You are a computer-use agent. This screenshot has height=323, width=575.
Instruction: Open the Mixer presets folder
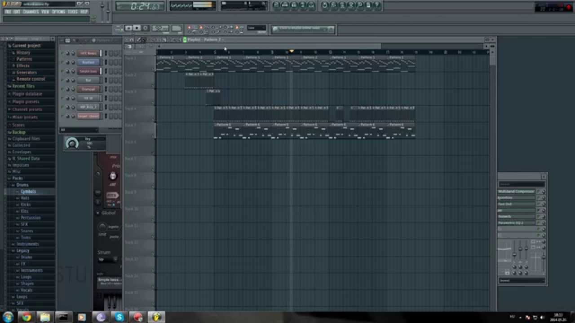25,117
